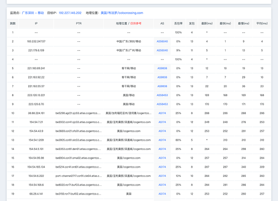Image resolution: width=278 pixels, height=201 pixels.
Task: Select IP cell 221.183.89.241
Action: tap(36, 68)
